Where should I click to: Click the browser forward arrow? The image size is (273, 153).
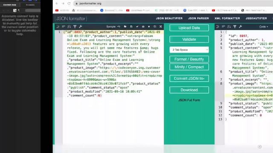point(63,3)
